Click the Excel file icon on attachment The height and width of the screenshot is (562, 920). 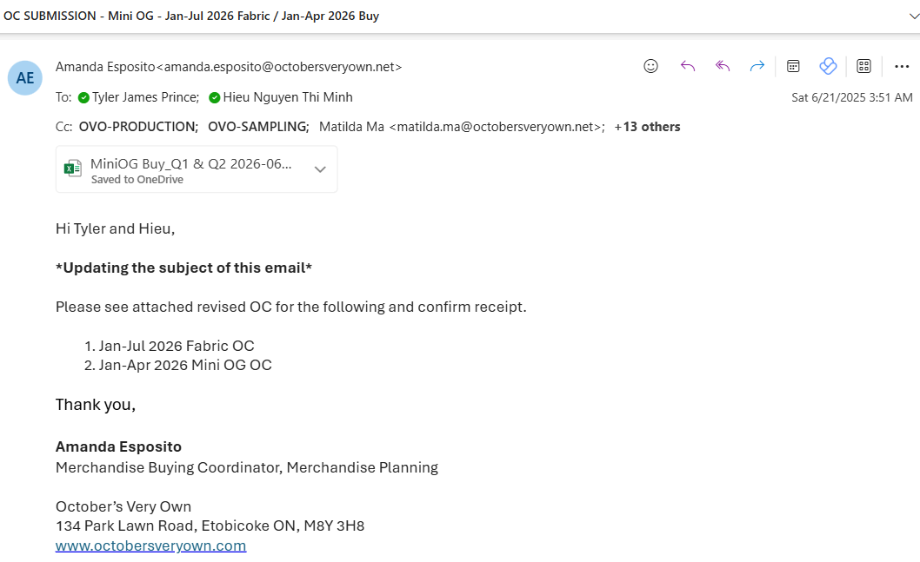tap(73, 169)
